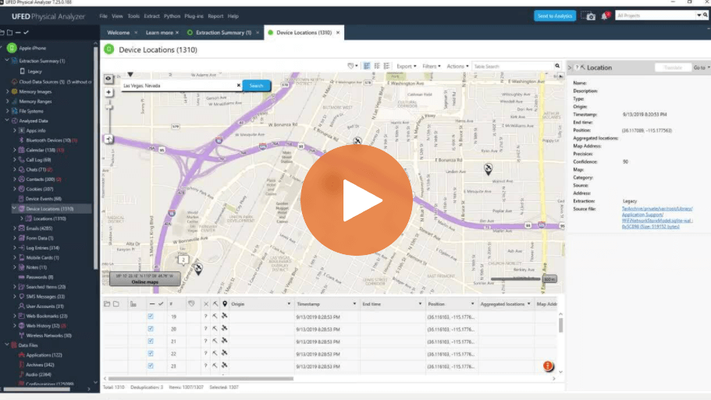The height and width of the screenshot is (400, 711).
Task: Expand the Memory Images tree node
Action: (x=8, y=91)
